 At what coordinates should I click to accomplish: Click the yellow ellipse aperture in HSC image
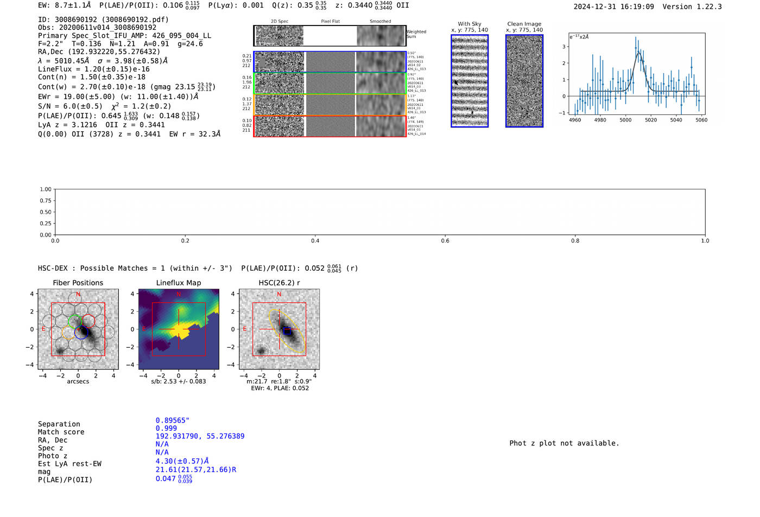(x=287, y=331)
